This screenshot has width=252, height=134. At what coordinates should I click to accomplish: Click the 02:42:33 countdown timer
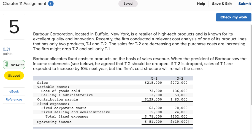18,65
